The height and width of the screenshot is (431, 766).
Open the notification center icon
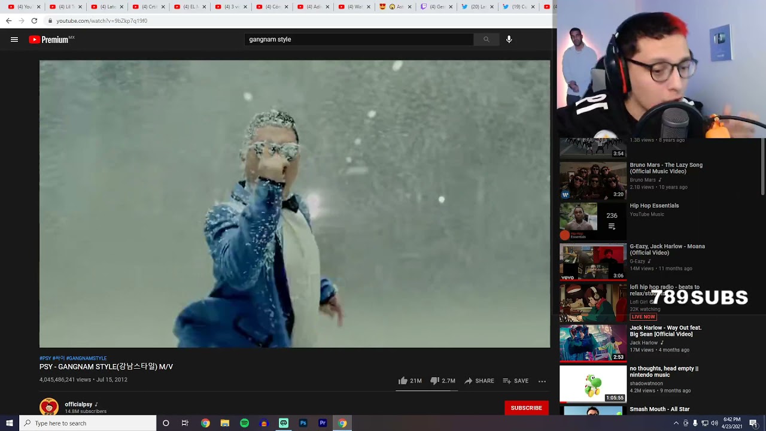click(753, 423)
